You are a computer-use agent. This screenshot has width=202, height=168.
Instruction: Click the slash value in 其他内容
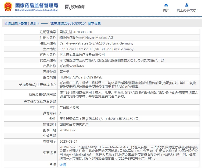[60, 113]
